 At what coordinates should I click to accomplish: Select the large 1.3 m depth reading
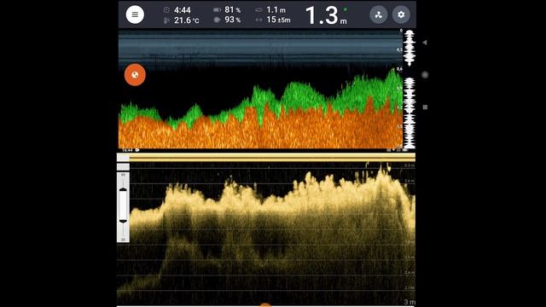click(x=326, y=15)
